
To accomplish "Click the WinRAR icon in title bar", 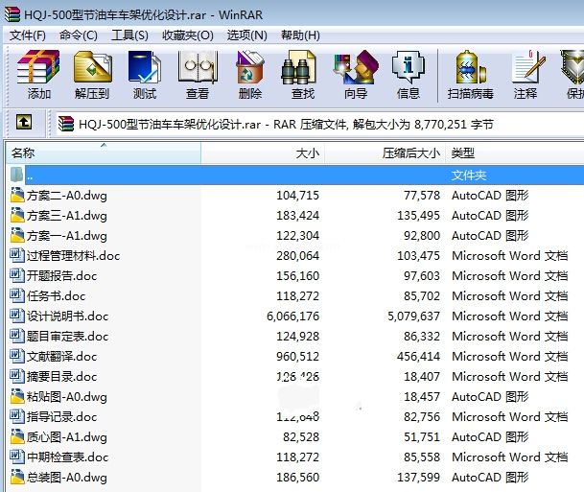I will 12,14.
